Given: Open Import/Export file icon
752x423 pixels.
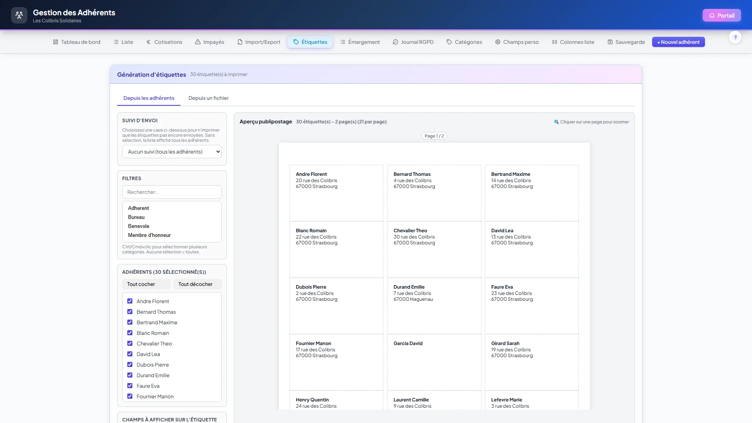Looking at the screenshot, I should coord(240,42).
